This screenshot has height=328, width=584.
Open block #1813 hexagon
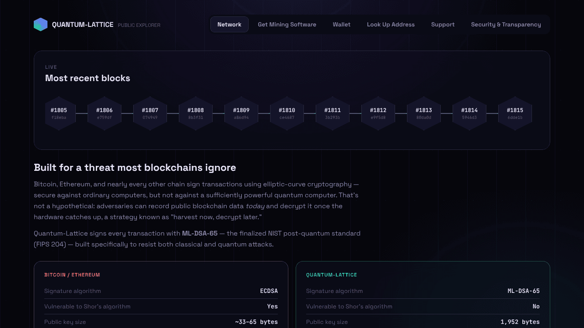pos(424,113)
